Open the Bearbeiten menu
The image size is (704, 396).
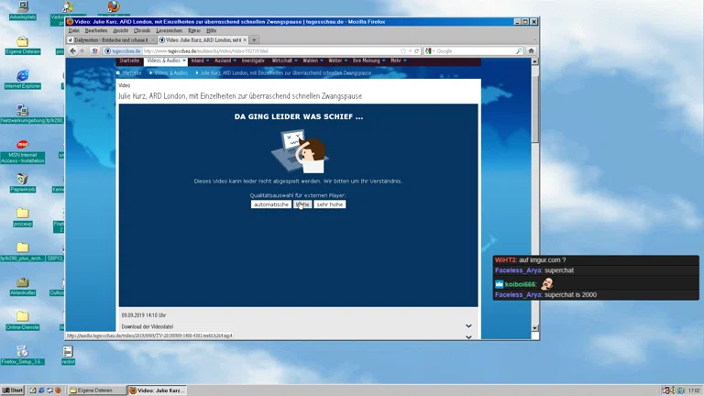(x=96, y=30)
